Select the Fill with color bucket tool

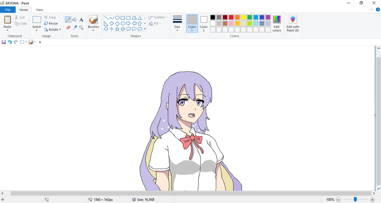tap(75, 20)
